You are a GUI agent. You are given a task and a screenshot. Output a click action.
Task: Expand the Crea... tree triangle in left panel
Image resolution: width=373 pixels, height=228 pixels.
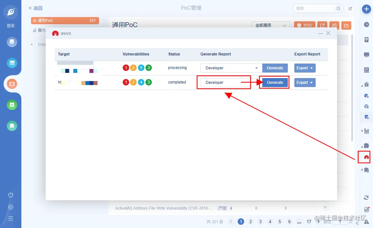point(32,44)
